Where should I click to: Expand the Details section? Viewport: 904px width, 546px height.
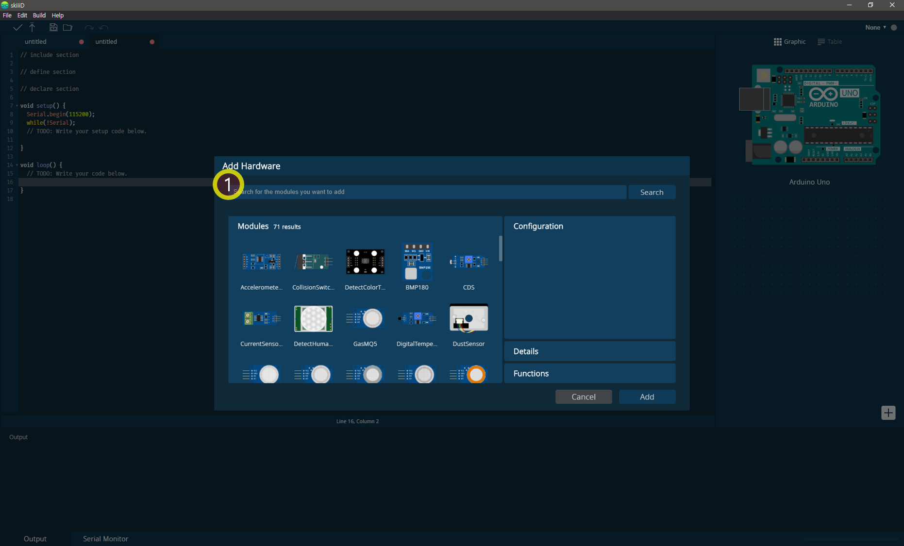[x=589, y=351]
